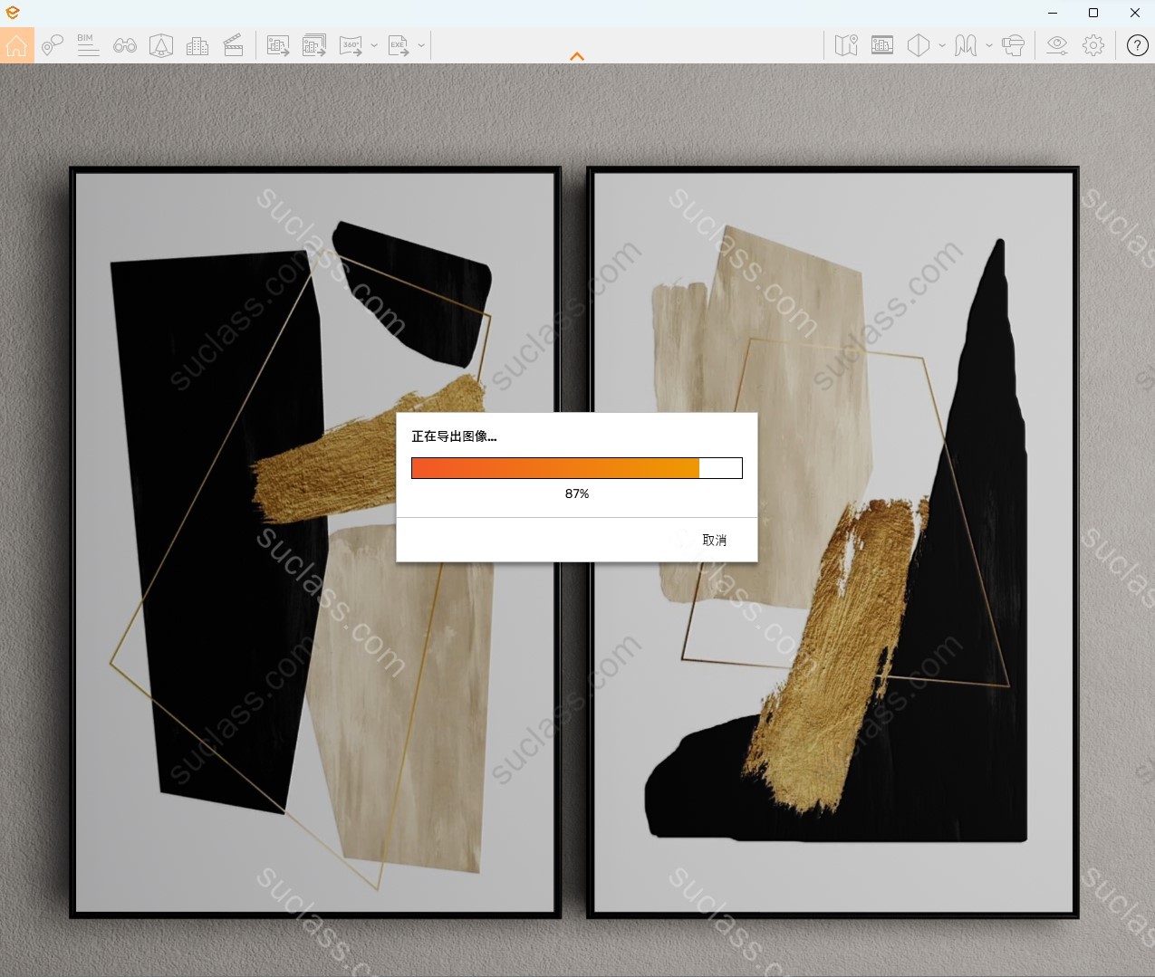Click the screenshot export icon
The width and height of the screenshot is (1155, 977).
[278, 45]
